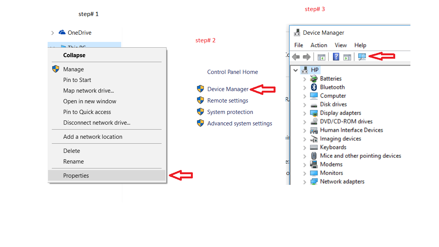Expand the Modems category
Image resolution: width=439 pixels, height=247 pixels.
304,165
